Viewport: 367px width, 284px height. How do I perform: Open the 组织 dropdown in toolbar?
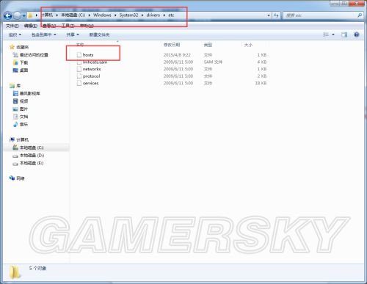coord(15,34)
